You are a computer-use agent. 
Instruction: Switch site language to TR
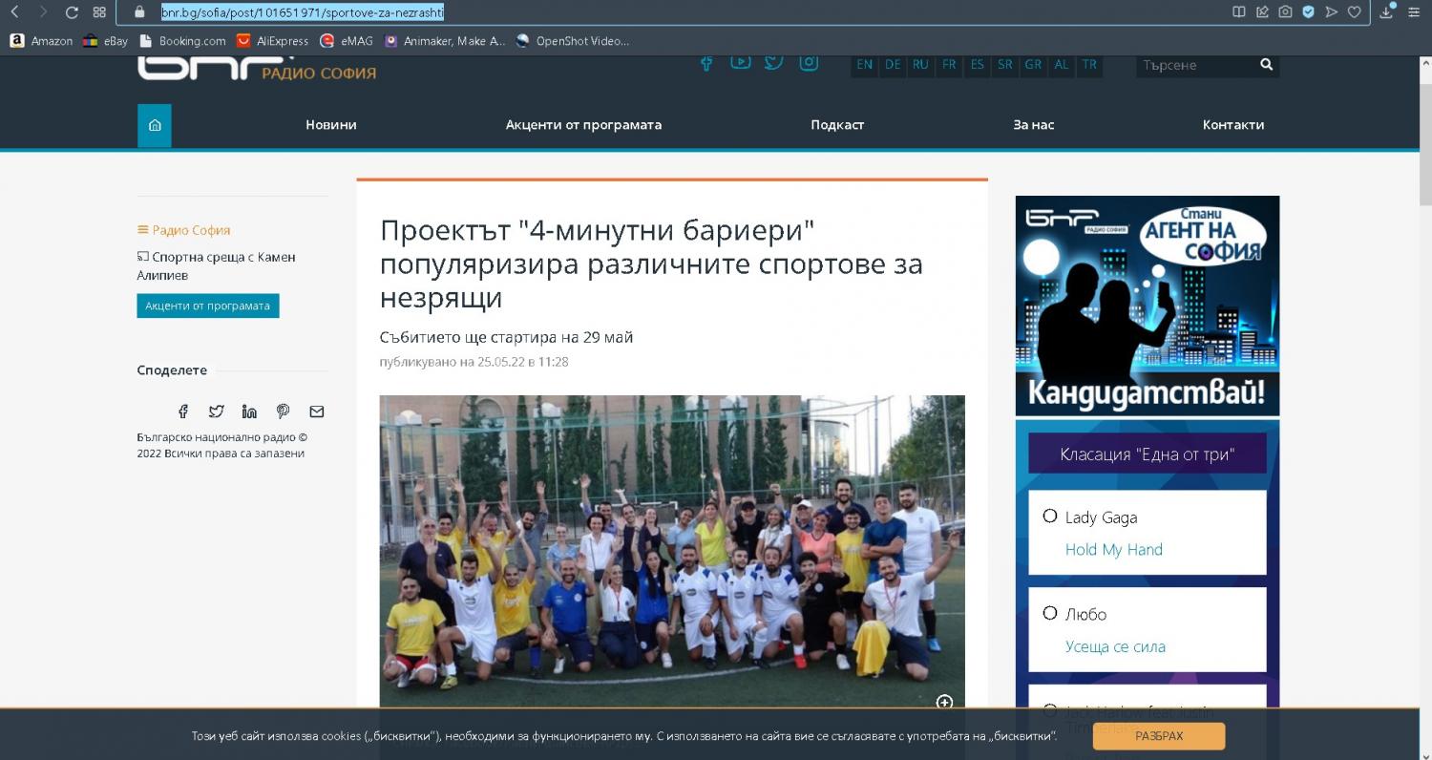tap(1089, 65)
